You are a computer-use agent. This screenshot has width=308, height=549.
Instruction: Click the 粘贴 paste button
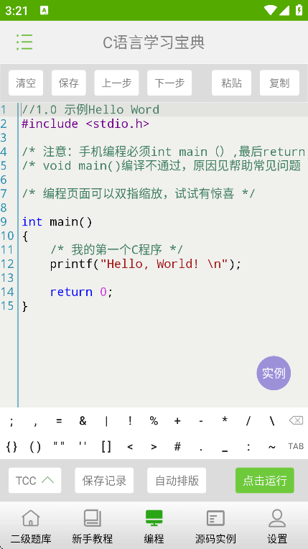pos(231,83)
